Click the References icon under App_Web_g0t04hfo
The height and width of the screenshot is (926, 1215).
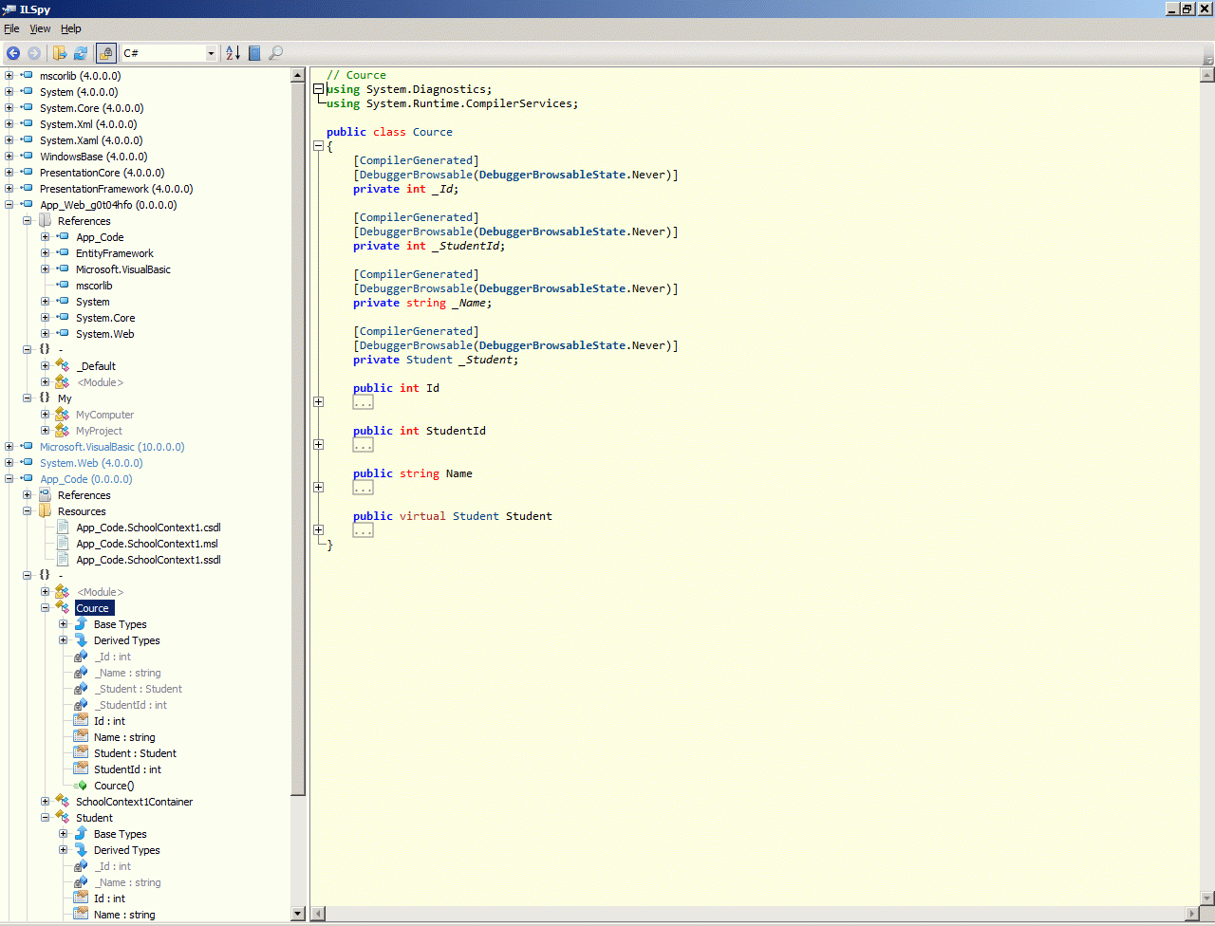pos(45,221)
